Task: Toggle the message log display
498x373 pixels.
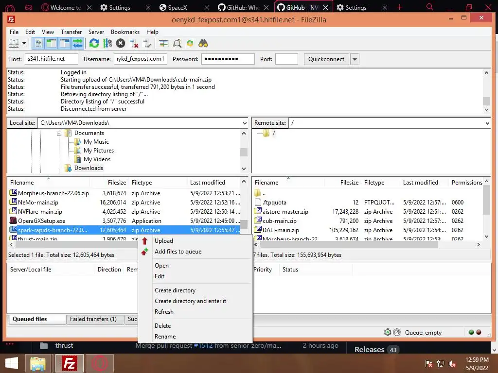Action: click(x=38, y=43)
